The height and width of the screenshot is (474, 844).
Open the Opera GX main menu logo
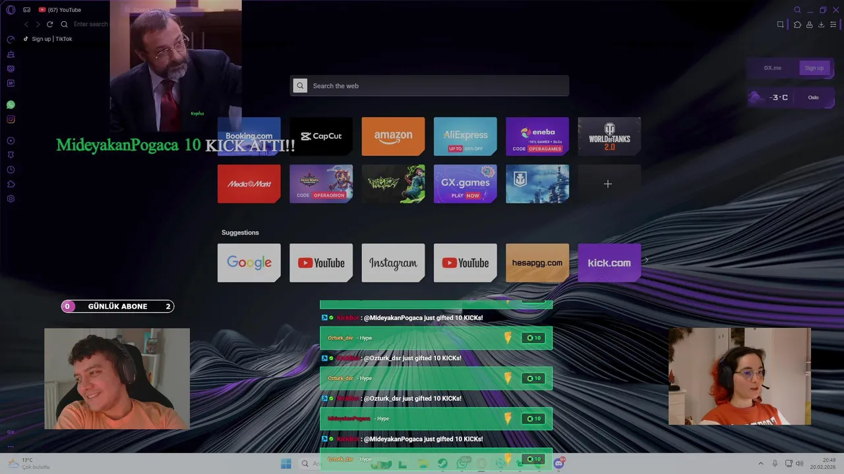coord(11,10)
